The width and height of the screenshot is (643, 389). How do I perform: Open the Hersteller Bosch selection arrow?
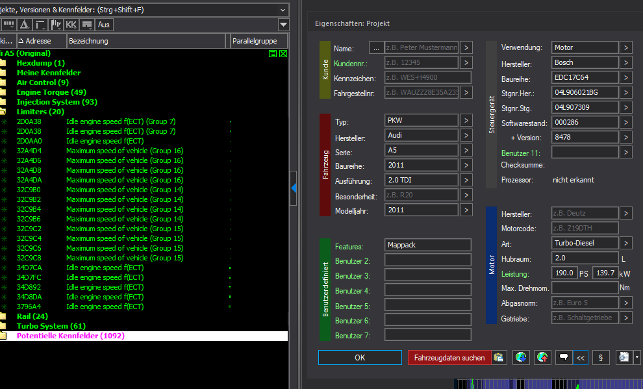click(x=625, y=62)
